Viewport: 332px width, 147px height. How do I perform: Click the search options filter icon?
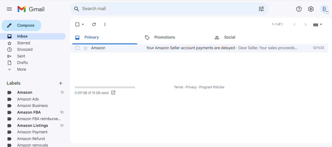(261, 9)
